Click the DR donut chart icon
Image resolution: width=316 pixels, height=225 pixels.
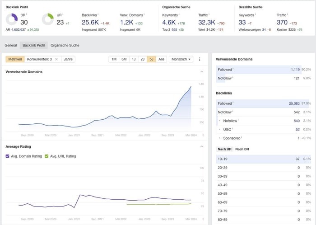pyautogui.click(x=11, y=19)
